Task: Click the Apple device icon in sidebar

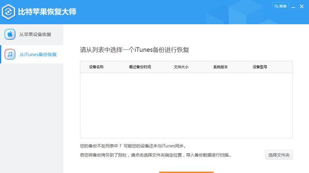Action: click(x=10, y=34)
